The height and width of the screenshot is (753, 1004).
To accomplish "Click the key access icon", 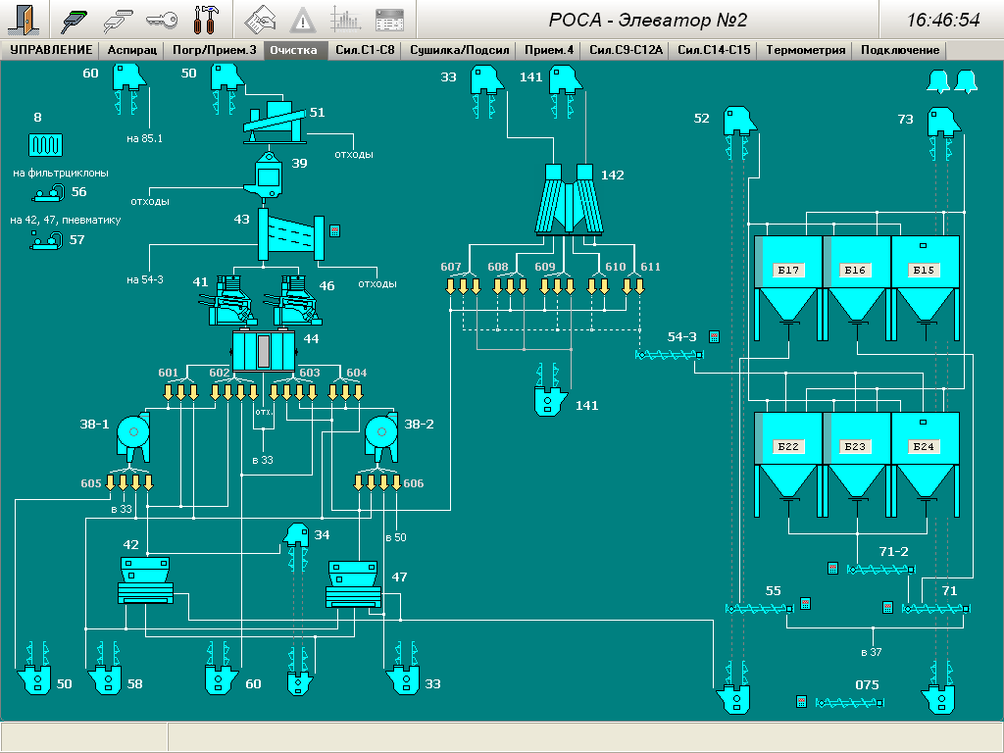I will tap(163, 19).
